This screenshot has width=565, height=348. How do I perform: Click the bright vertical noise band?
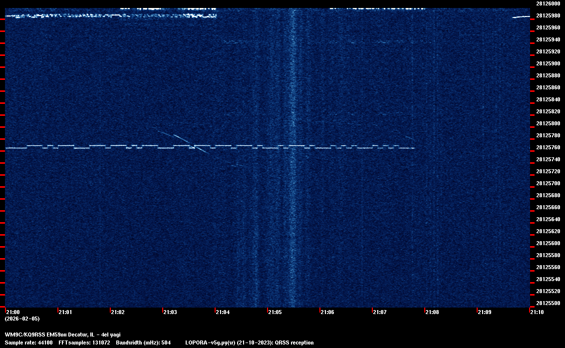point(293,200)
